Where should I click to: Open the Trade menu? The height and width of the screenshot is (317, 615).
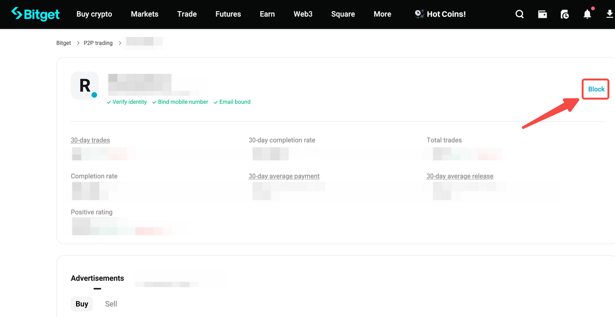click(187, 14)
